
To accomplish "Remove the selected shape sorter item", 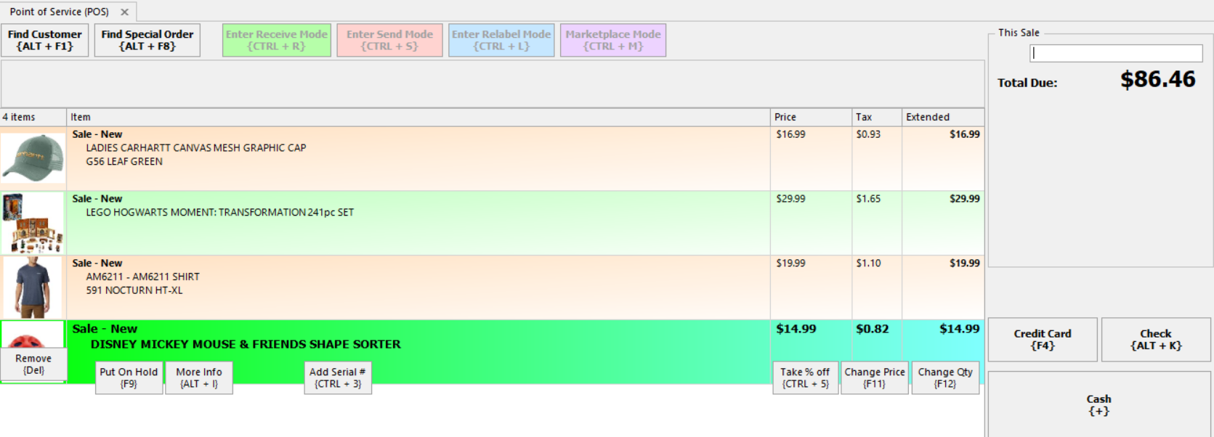I will [33, 364].
